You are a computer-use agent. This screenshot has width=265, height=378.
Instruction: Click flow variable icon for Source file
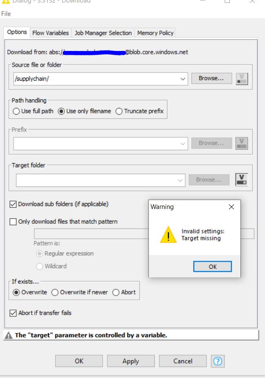click(242, 79)
